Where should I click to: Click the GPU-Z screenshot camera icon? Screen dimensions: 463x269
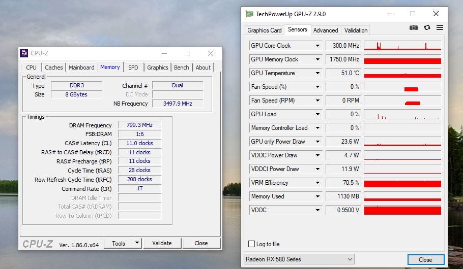click(x=414, y=27)
